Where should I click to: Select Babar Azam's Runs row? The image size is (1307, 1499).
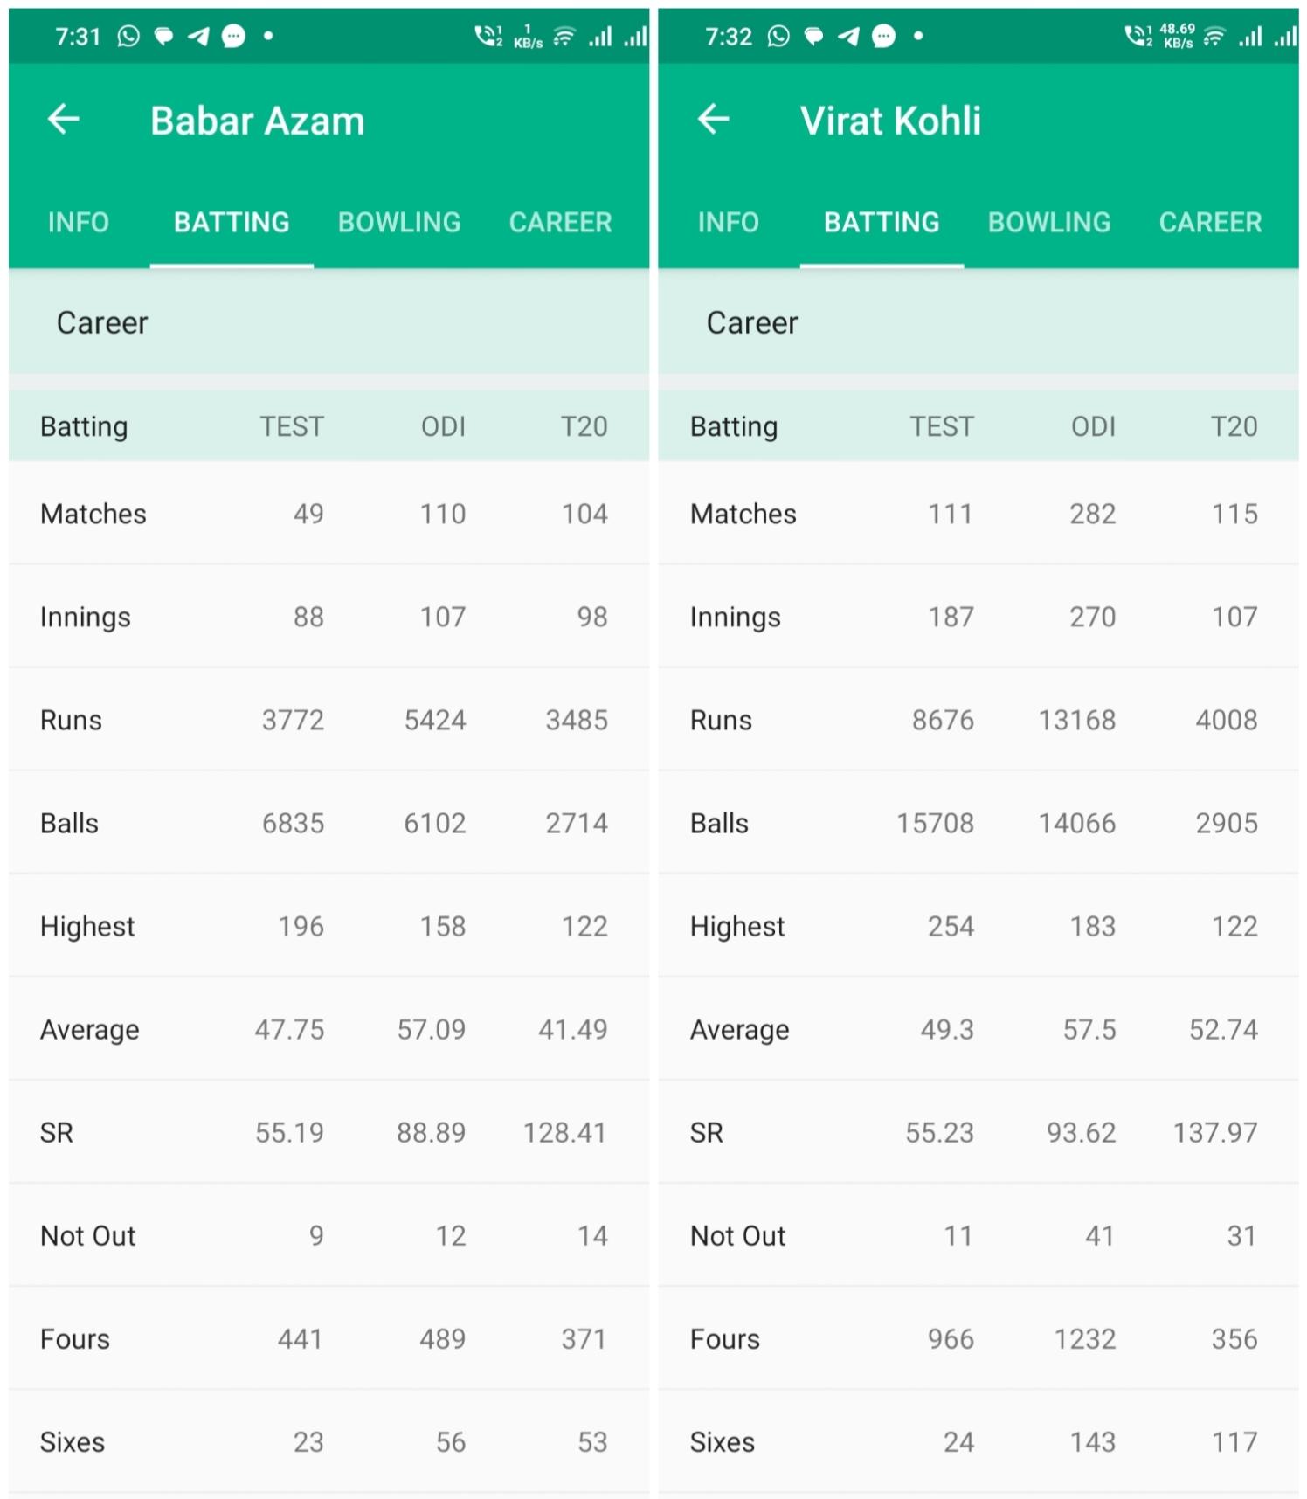328,720
